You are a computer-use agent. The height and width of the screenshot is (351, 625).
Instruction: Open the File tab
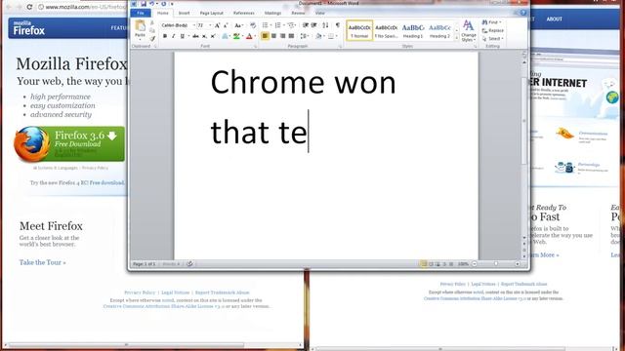pyautogui.click(x=141, y=13)
